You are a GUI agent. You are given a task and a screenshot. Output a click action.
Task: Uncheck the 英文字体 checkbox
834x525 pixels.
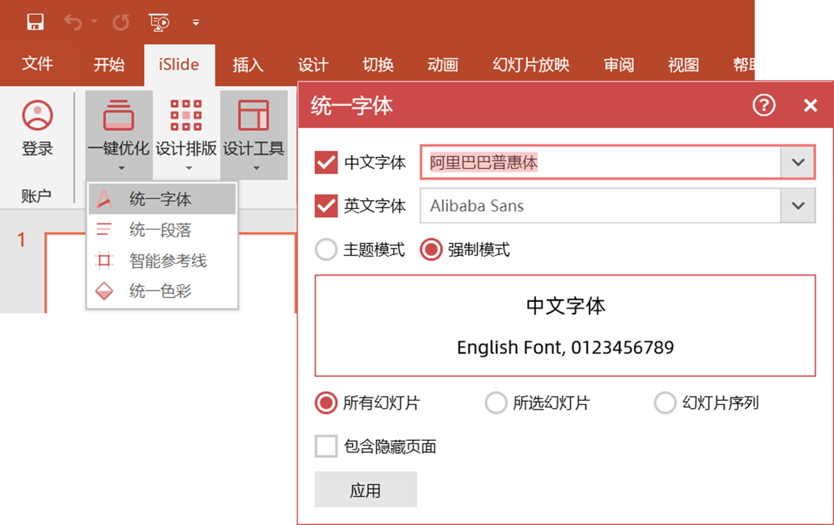326,206
